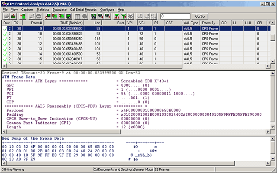277x173 pixels.
Task: Click the 'Off-line Viewing' status text
Action: tap(13, 170)
